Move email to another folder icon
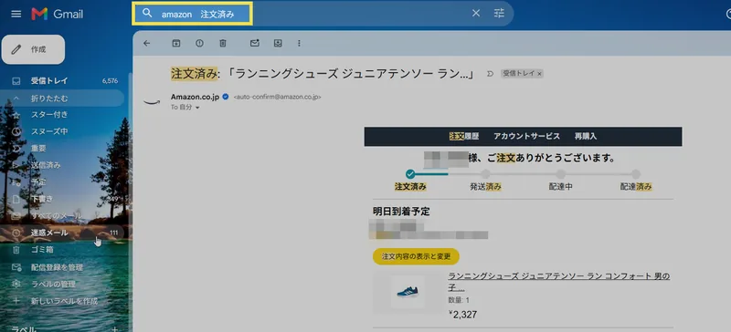The height and width of the screenshot is (332, 731). pos(278,43)
